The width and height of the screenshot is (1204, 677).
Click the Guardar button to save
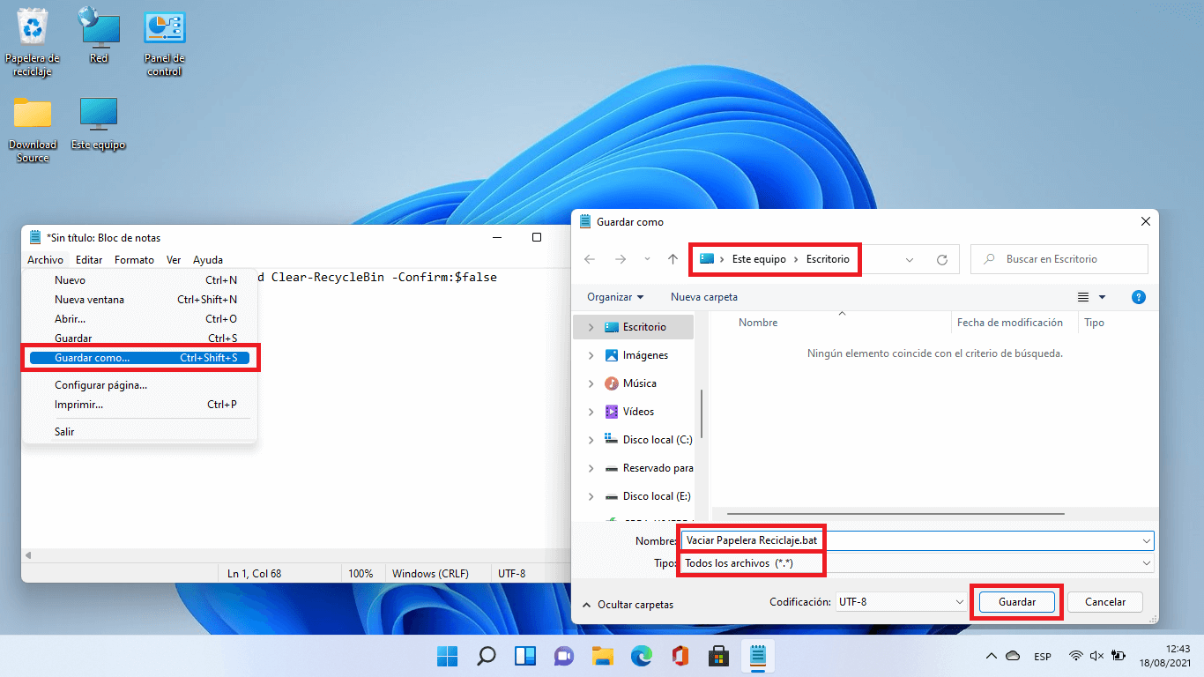click(1017, 601)
